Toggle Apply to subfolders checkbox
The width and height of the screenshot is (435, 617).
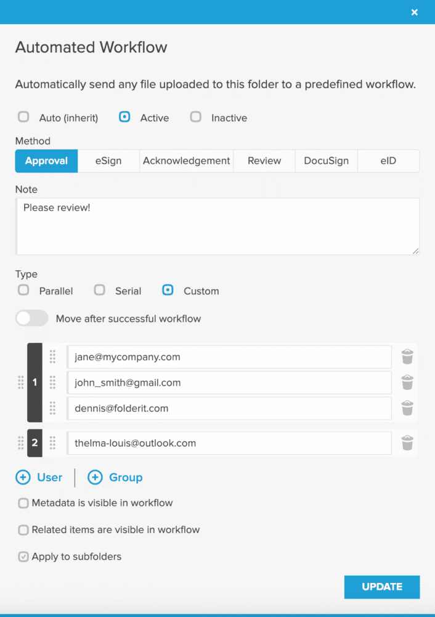23,557
